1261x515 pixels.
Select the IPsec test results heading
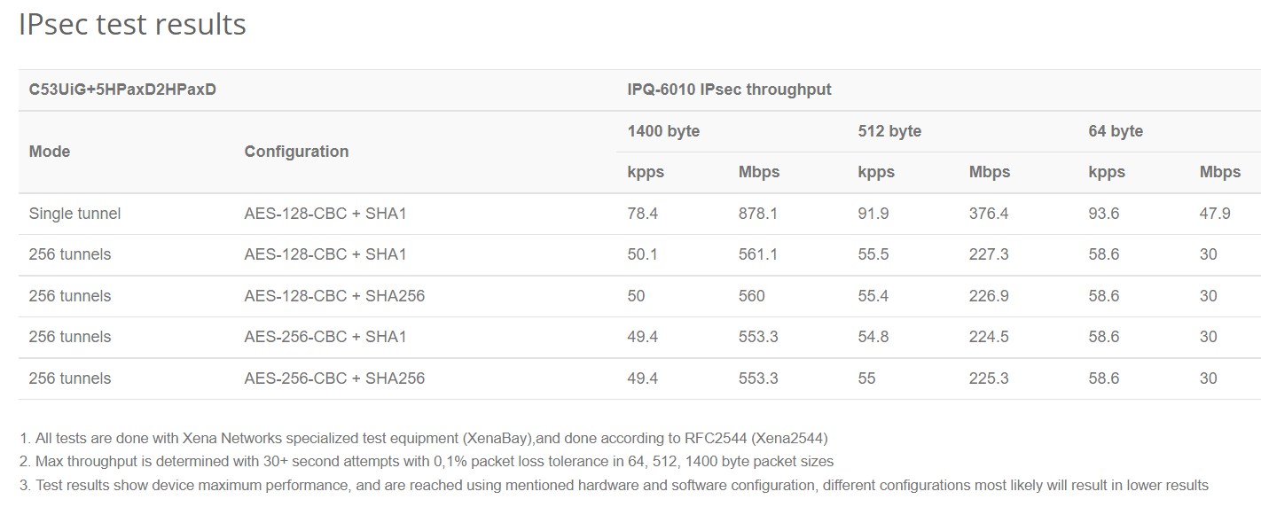(x=132, y=24)
